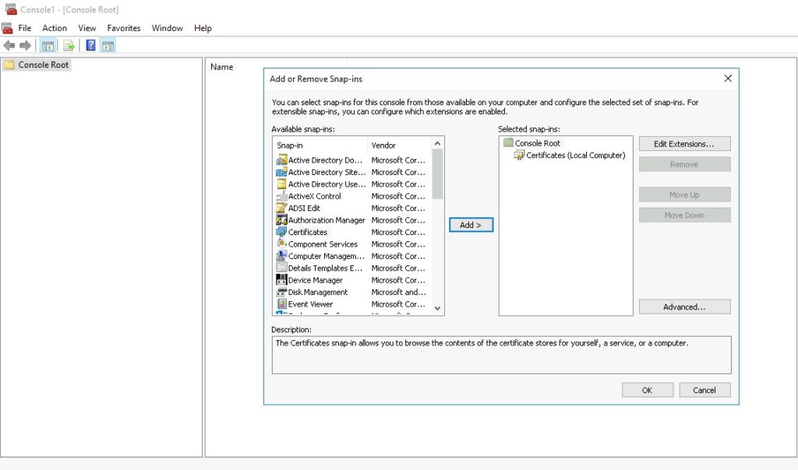This screenshot has height=470, width=798.
Task: Open the Favorites menu
Action: (x=124, y=28)
